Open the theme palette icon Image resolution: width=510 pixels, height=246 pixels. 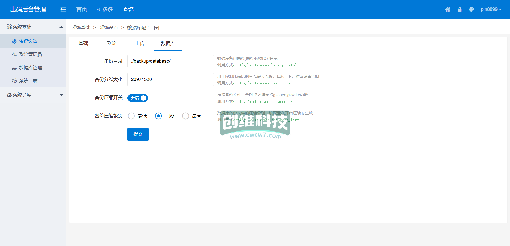coord(471,10)
